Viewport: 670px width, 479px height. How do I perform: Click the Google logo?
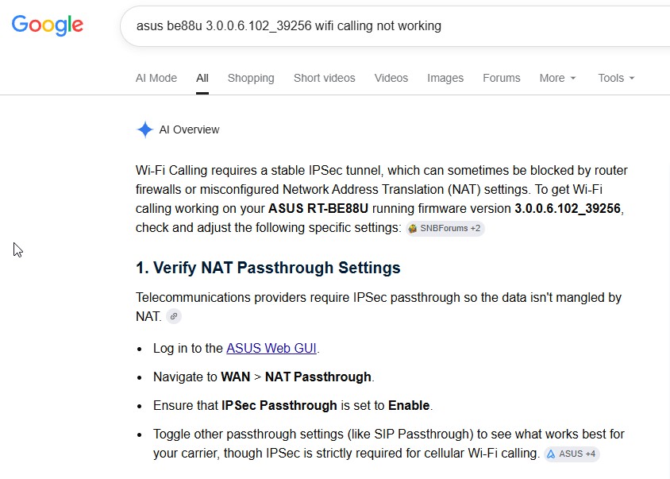click(47, 25)
